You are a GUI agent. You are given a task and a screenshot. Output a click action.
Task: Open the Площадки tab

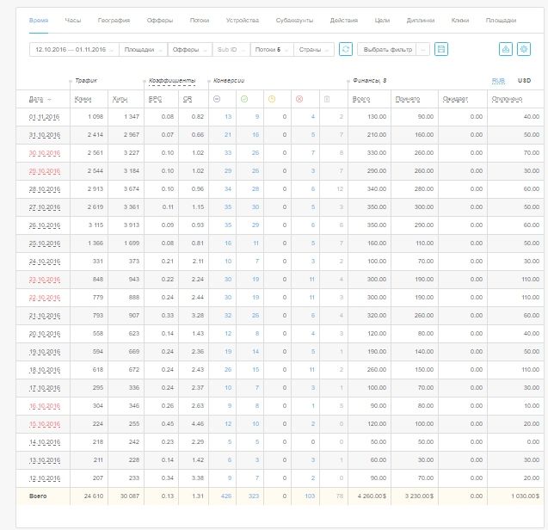tap(501, 21)
